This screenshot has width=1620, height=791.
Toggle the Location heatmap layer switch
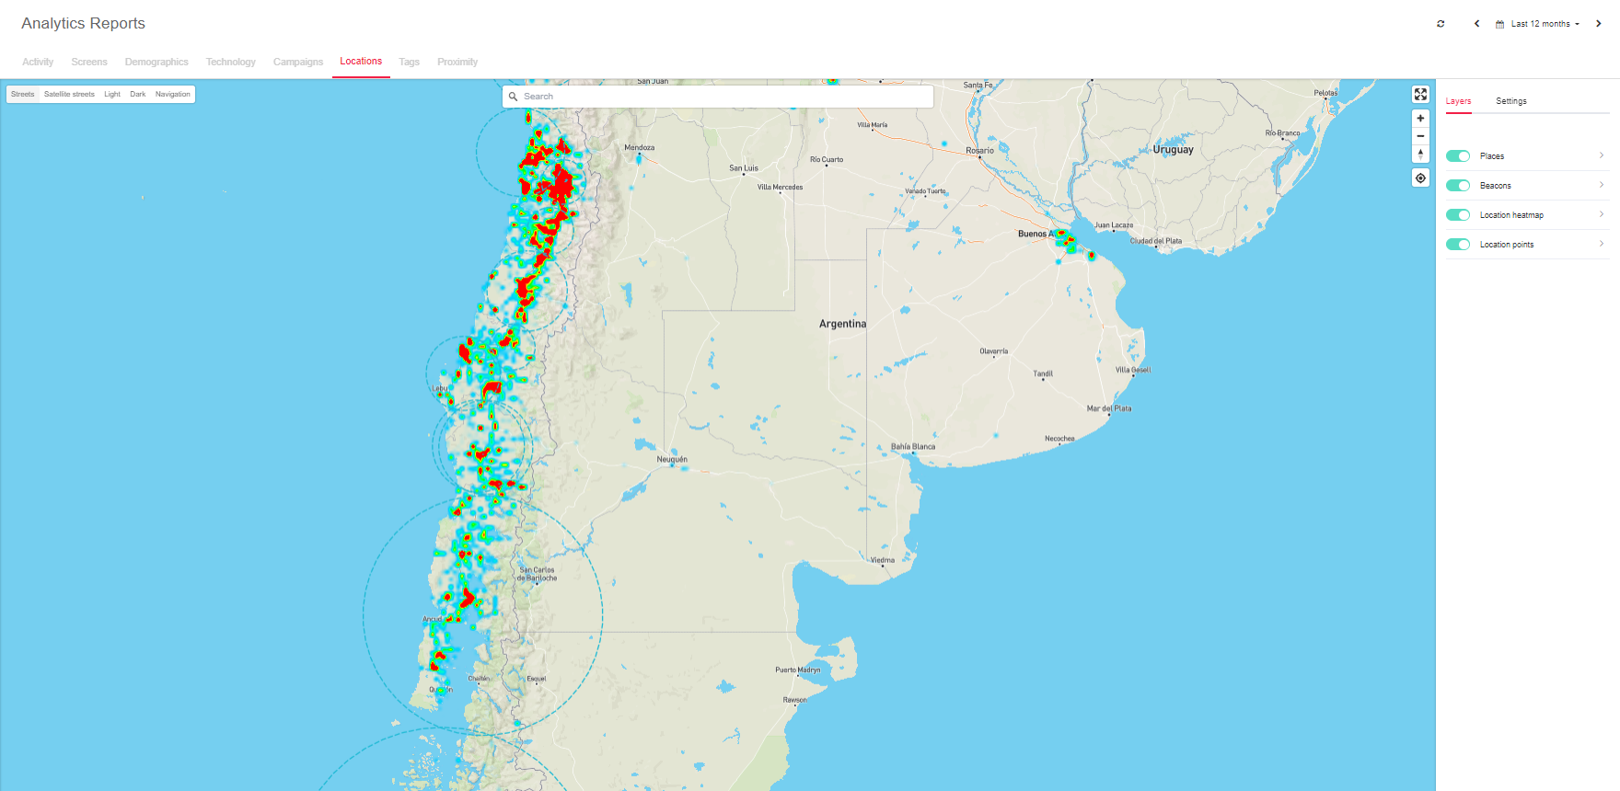[1458, 215]
